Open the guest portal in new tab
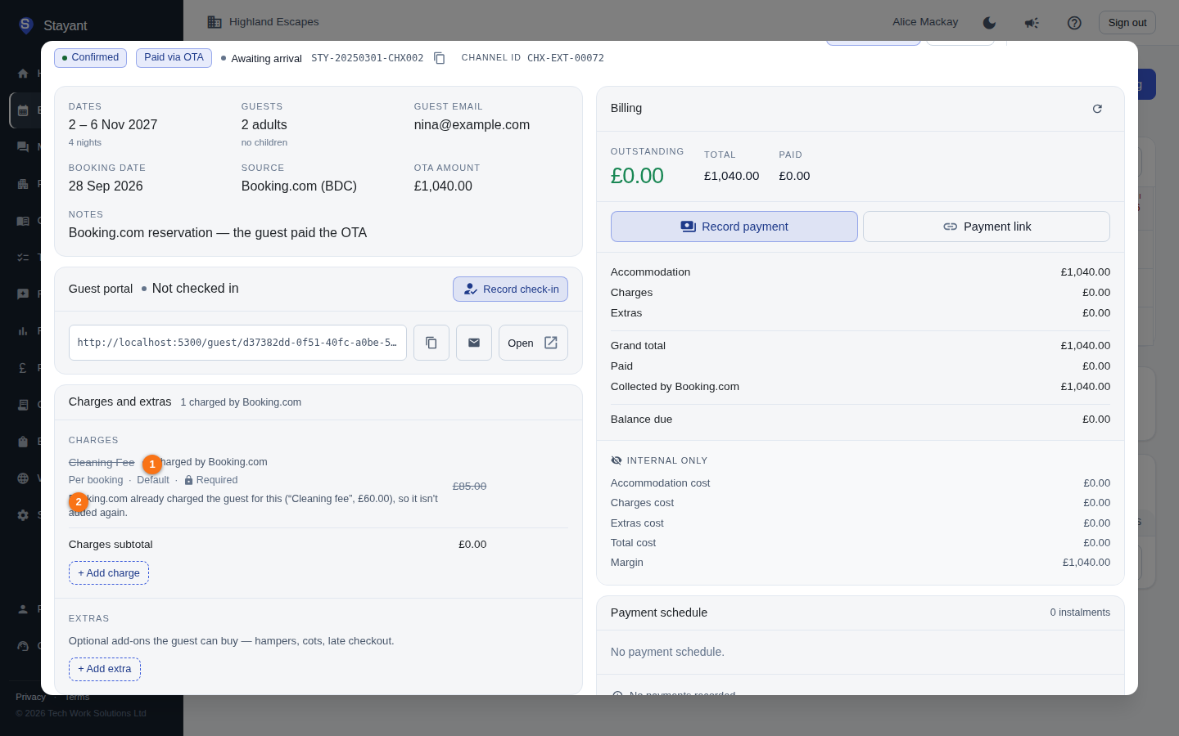This screenshot has width=1179, height=736. 533,343
